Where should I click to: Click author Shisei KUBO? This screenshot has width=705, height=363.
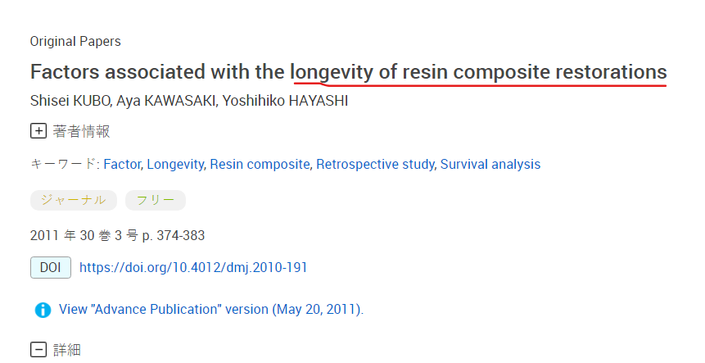pyautogui.click(x=65, y=101)
